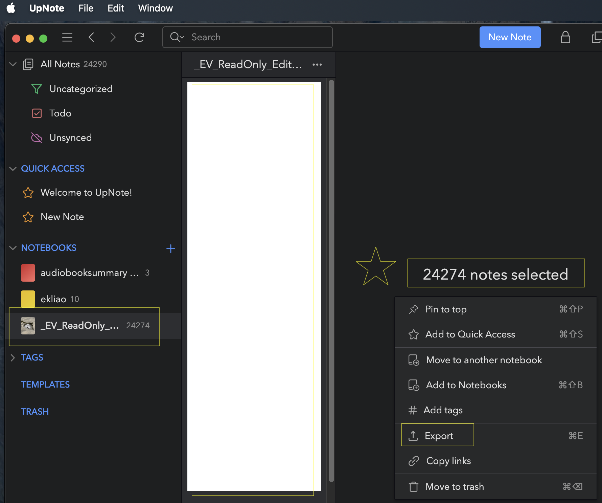This screenshot has height=503, width=602.
Task: Go forward with the right arrow icon
Action: click(x=113, y=37)
